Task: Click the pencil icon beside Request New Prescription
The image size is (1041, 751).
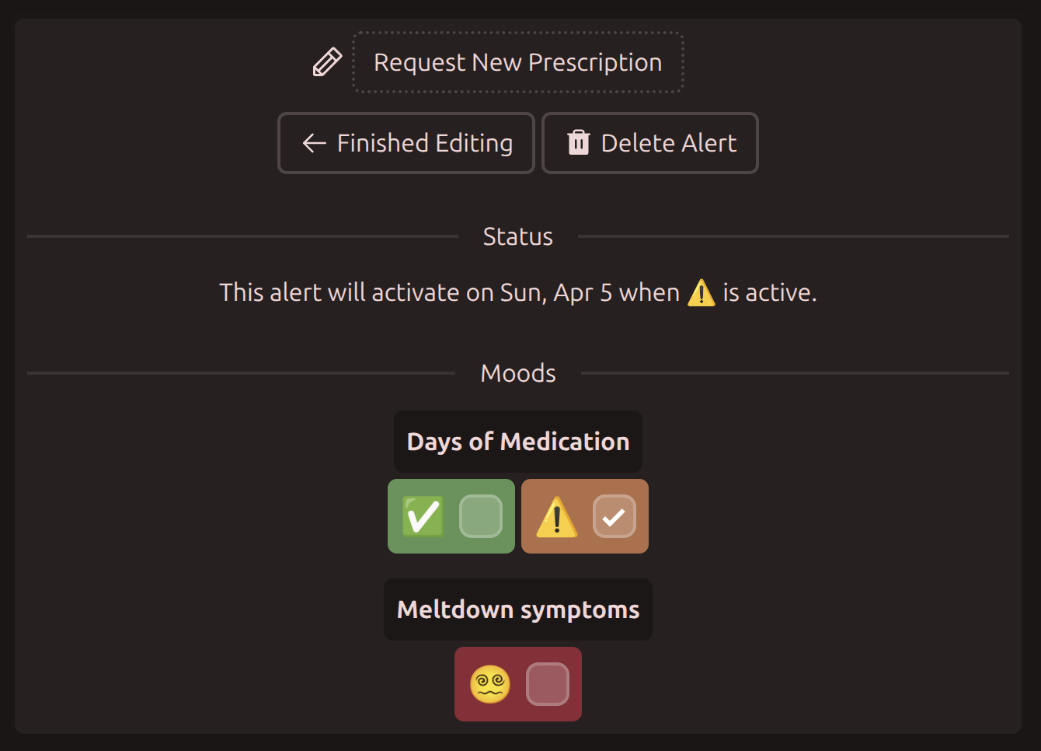Action: 326,61
